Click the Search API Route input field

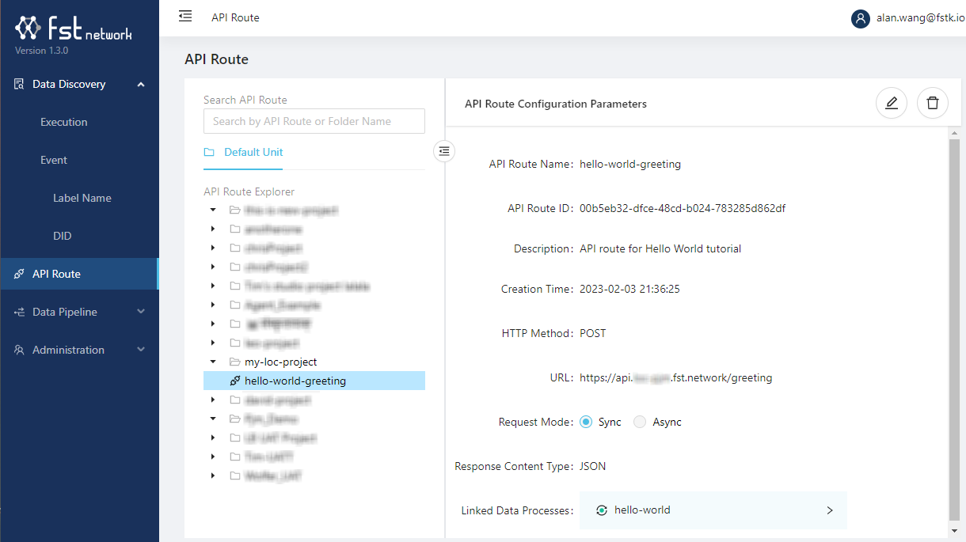click(314, 121)
